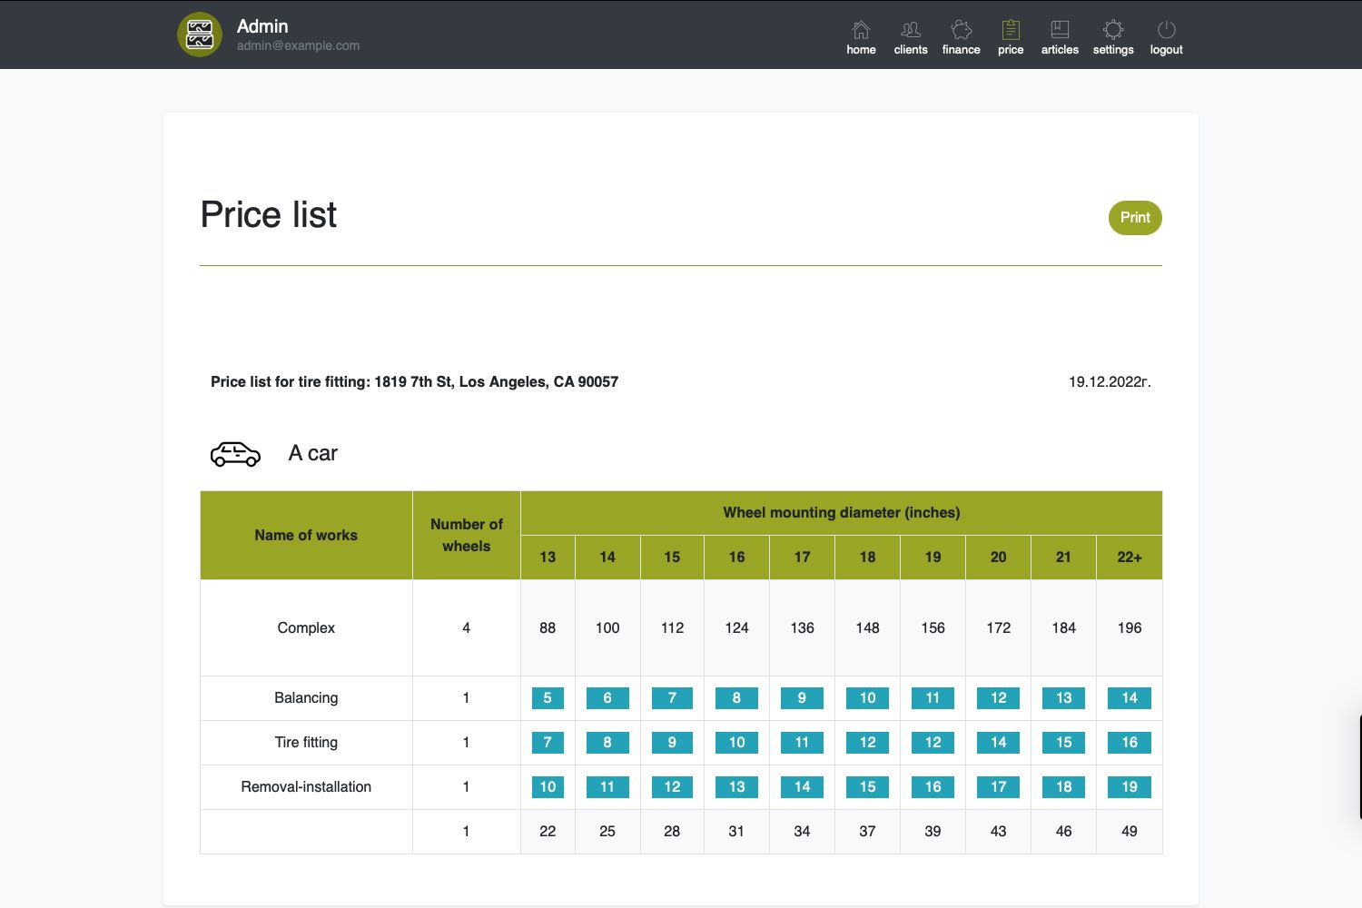The image size is (1362, 908).
Task: Edit Tire fitting price 10 for 16 inch
Action: (736, 743)
